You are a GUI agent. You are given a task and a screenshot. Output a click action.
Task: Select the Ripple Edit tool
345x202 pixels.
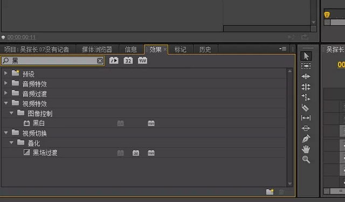click(306, 76)
